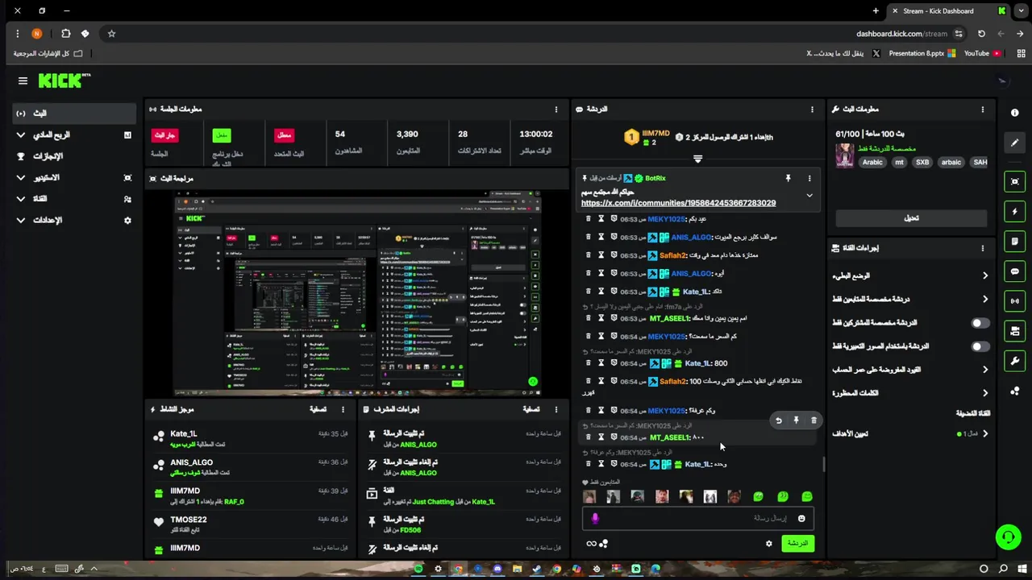Click the chat panel scrollbar

(823, 464)
